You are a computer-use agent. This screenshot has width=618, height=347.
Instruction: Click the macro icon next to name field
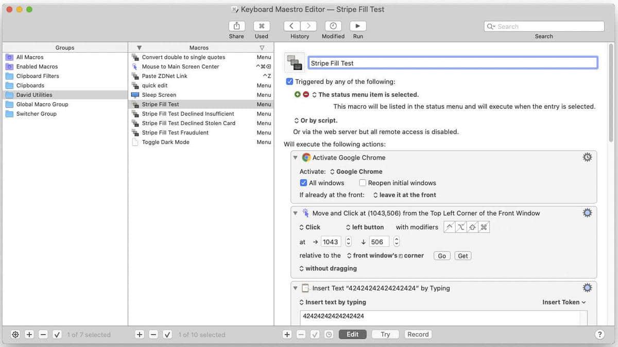[x=295, y=63]
